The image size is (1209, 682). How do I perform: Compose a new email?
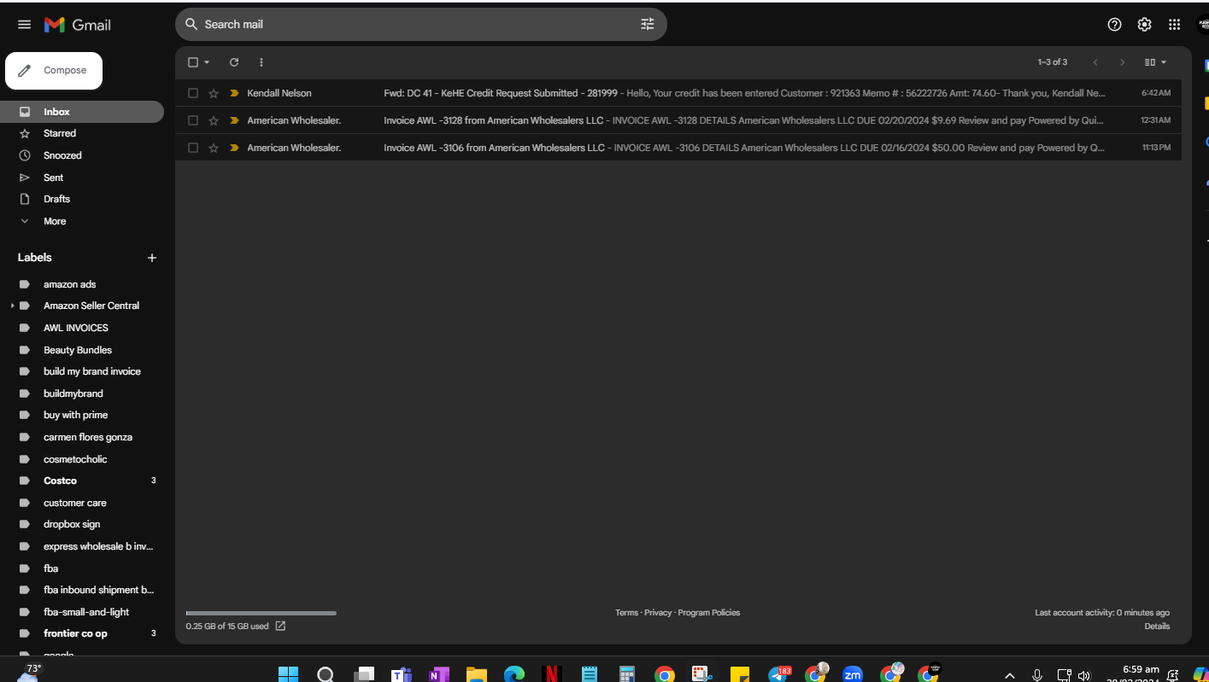tap(54, 71)
